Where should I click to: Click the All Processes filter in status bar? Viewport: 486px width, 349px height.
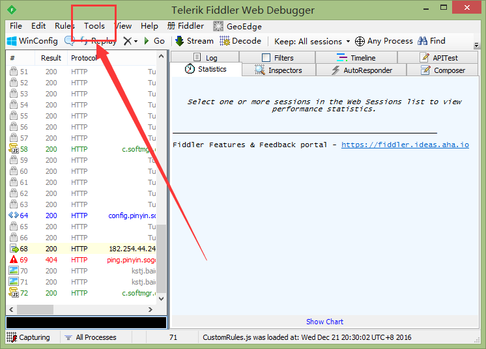click(91, 337)
